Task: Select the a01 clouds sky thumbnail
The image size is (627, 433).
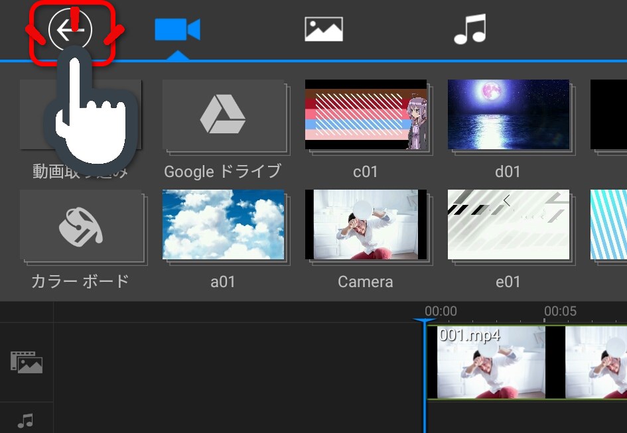Action: (x=223, y=225)
